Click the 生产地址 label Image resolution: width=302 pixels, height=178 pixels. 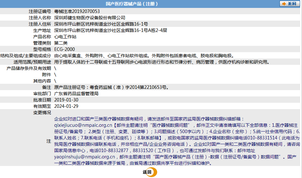point(42,30)
